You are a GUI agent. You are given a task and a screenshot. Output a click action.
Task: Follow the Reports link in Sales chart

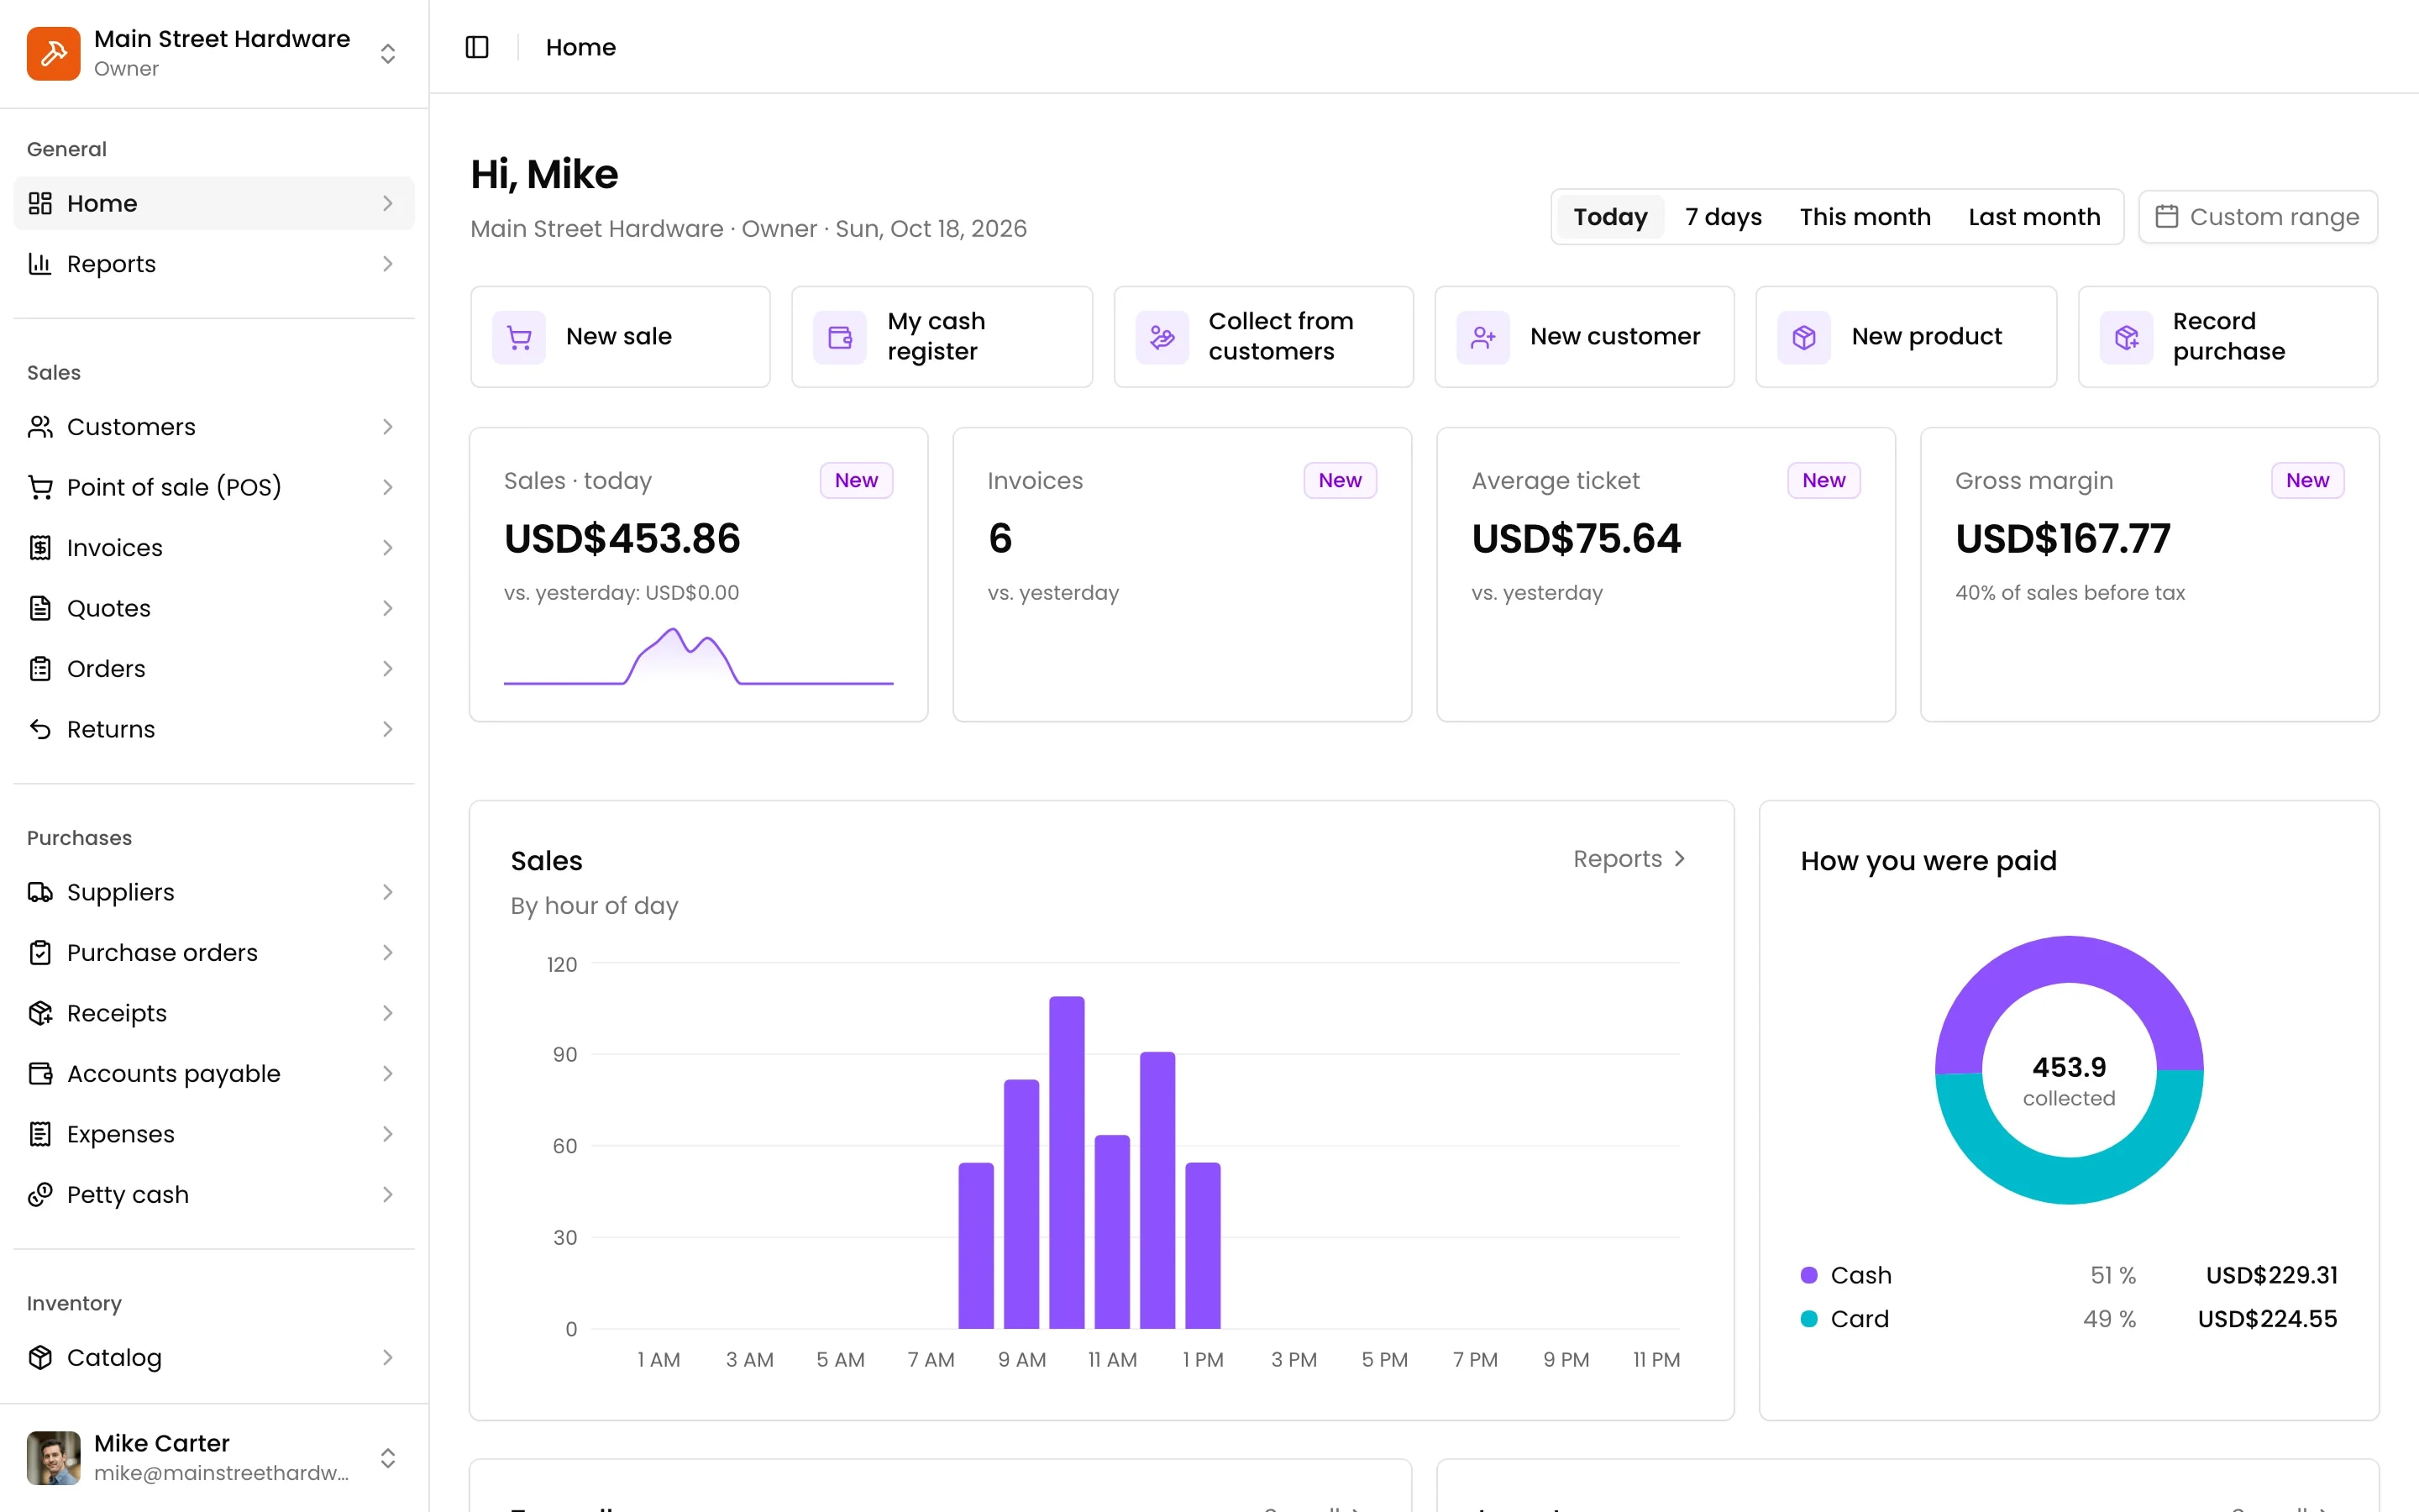coord(1629,859)
